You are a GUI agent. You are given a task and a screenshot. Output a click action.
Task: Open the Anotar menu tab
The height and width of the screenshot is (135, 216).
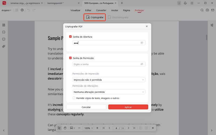point(114,10)
